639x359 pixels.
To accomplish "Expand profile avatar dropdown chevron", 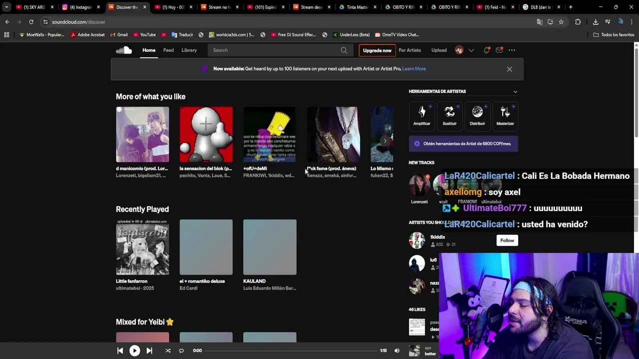I will point(471,50).
